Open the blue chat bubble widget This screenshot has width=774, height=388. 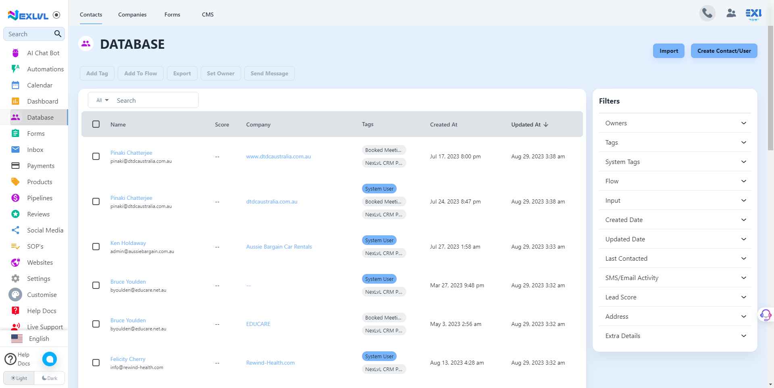50,359
